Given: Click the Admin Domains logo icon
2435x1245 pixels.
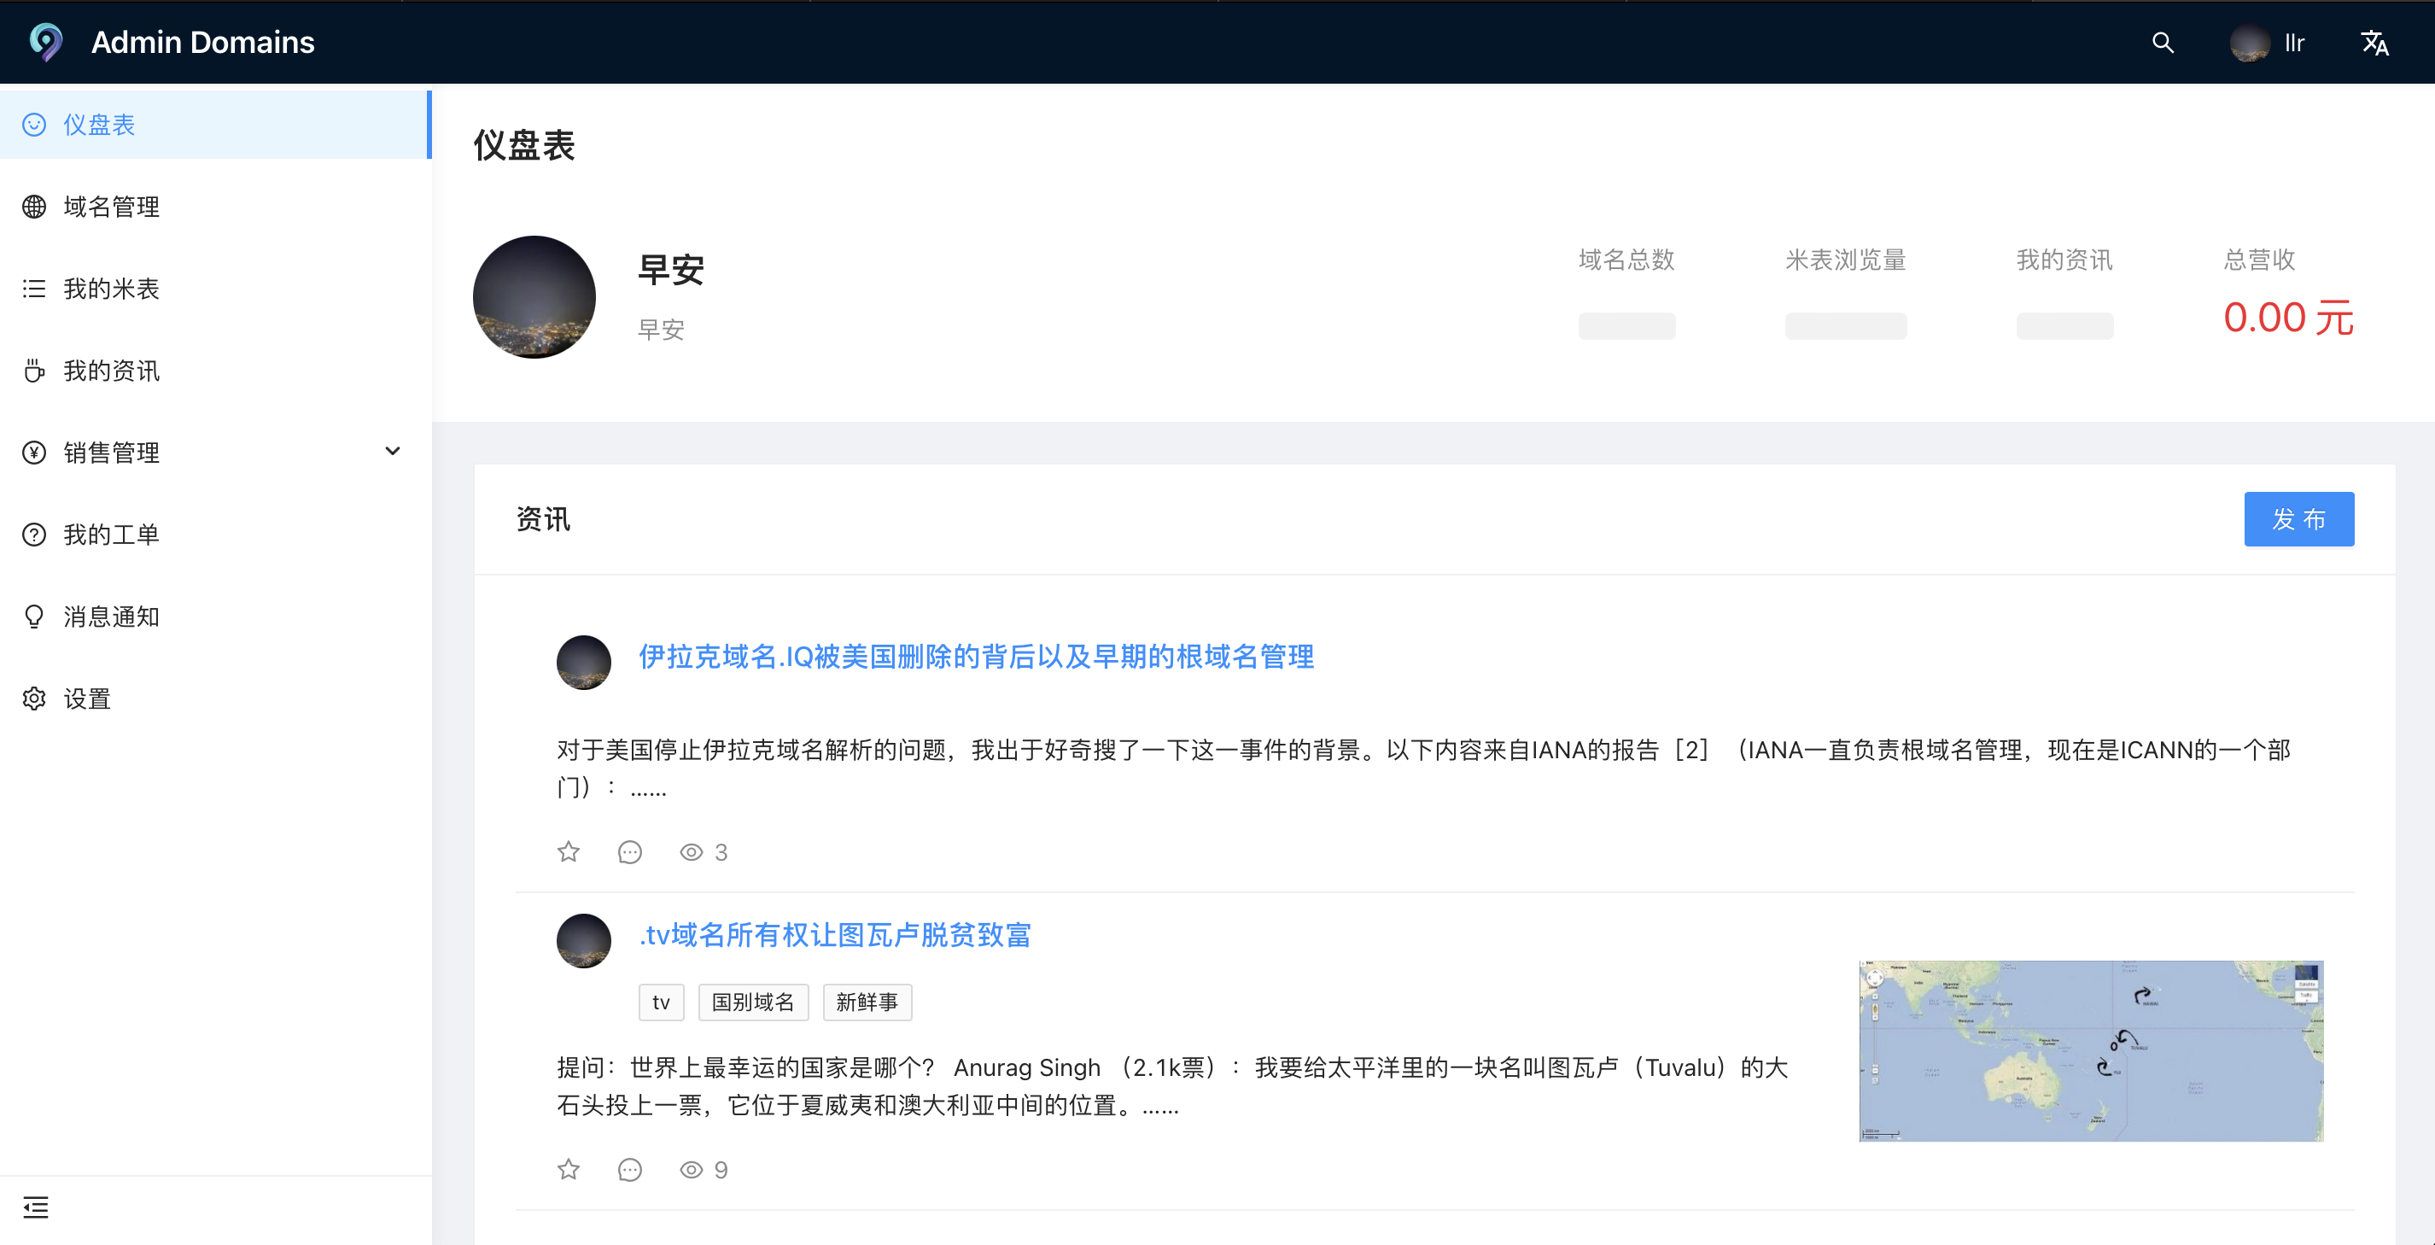Looking at the screenshot, I should (x=45, y=43).
